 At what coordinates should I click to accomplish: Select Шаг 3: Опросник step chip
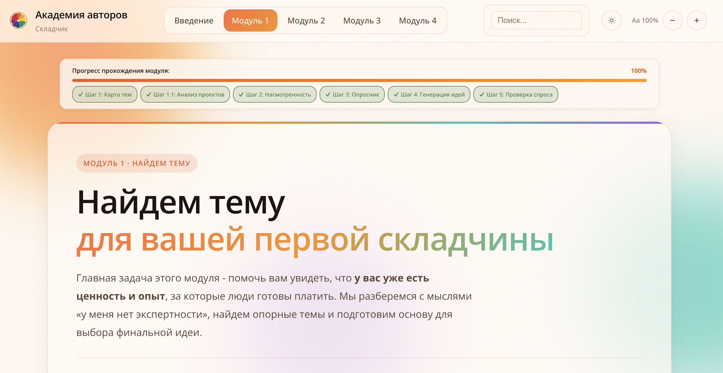click(352, 95)
